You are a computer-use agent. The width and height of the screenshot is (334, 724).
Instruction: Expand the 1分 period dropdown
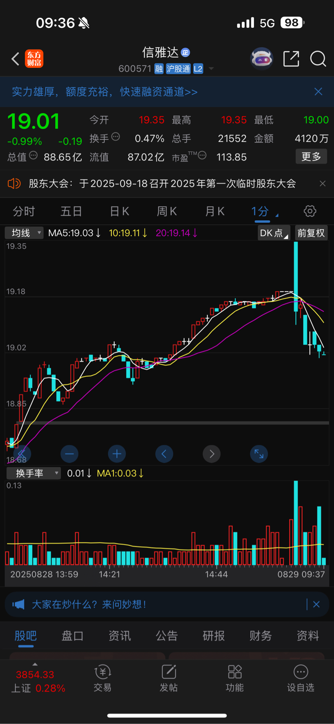264,211
